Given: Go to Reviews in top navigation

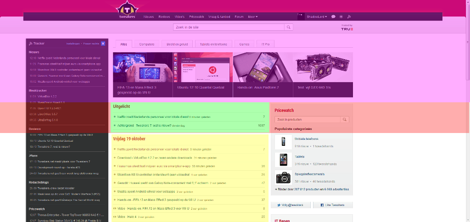Looking at the screenshot, I should 164,17.
